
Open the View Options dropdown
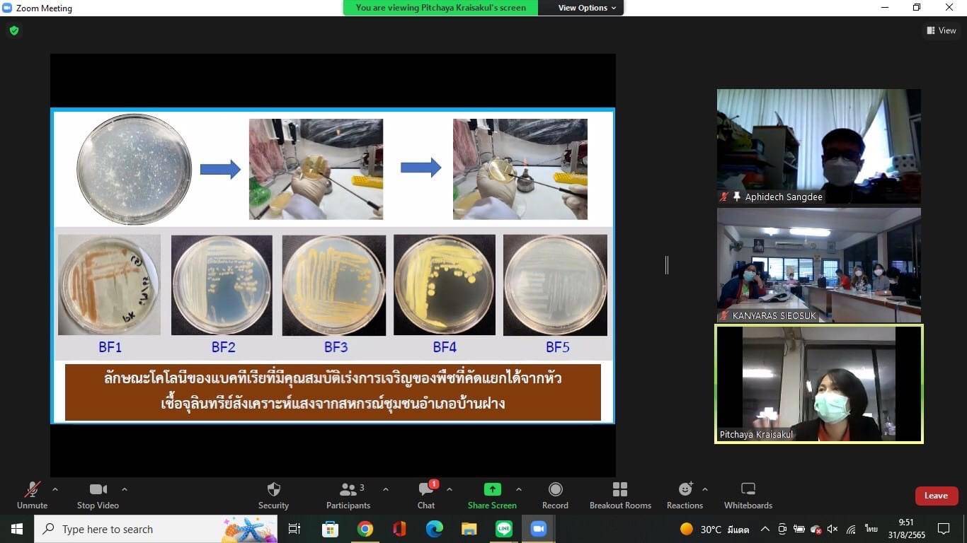(587, 8)
